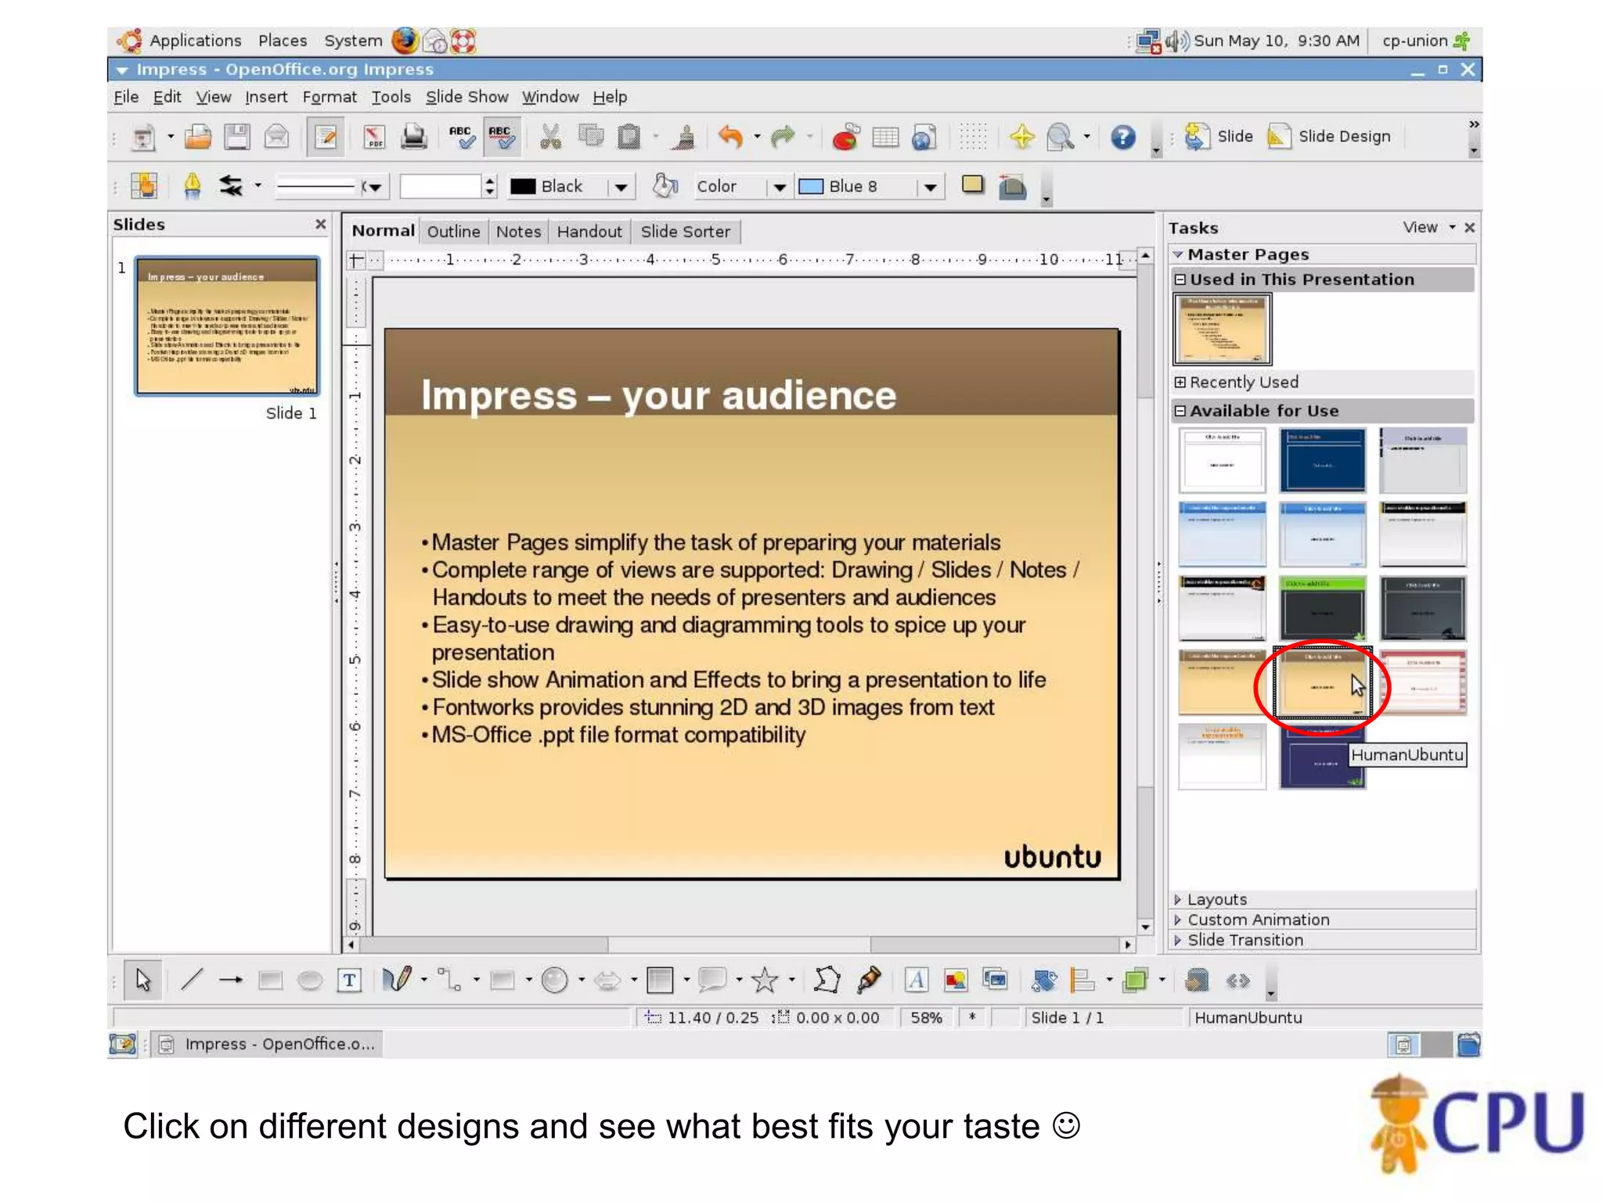Click the Impress taskbar window button
The width and height of the screenshot is (1603, 1202).
point(268,1044)
